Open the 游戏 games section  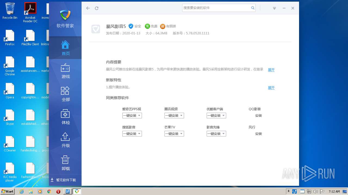65,71
